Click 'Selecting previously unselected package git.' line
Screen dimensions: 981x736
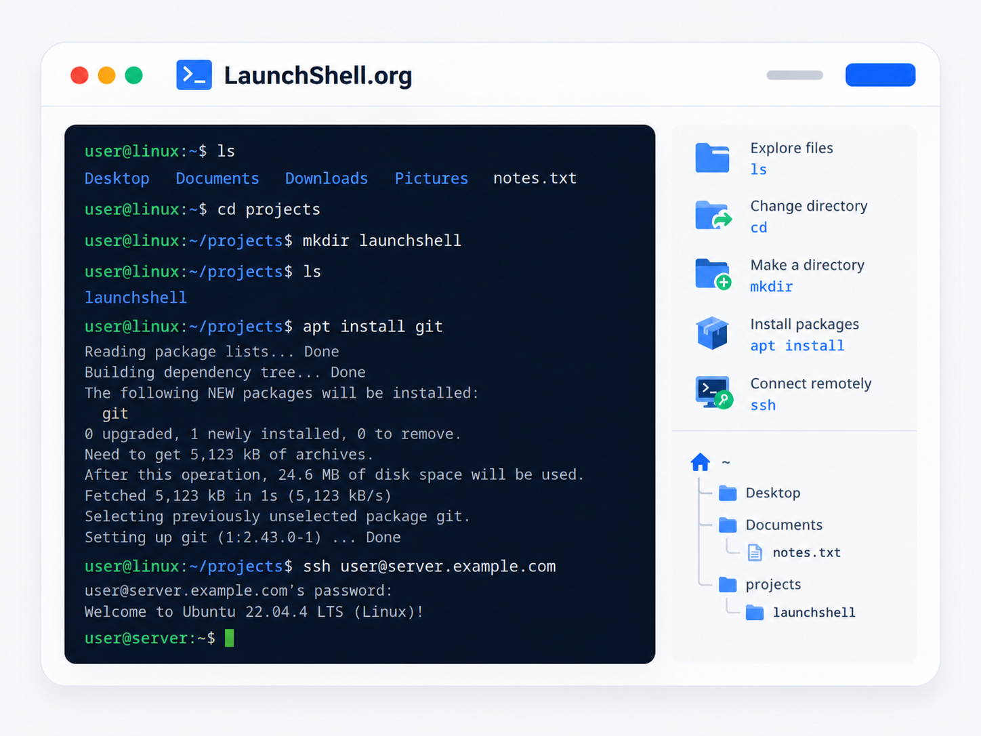(x=277, y=516)
